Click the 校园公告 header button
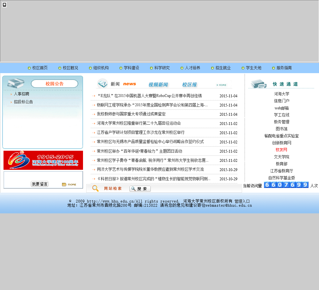The image size is (319, 290). point(54,84)
